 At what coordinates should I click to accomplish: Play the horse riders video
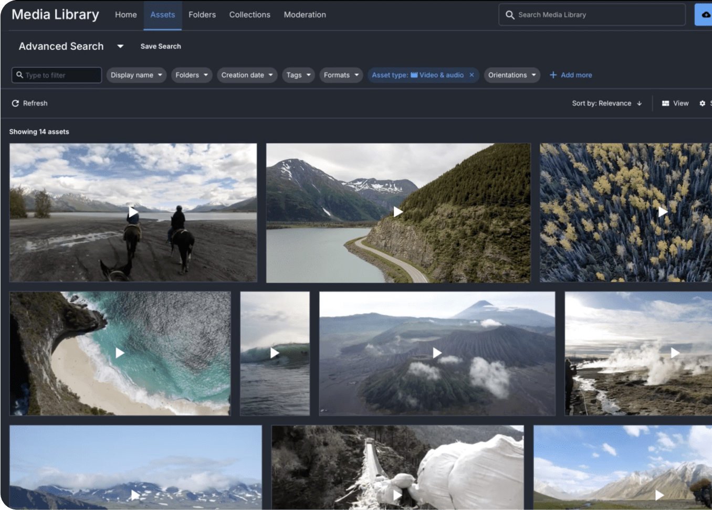[133, 212]
